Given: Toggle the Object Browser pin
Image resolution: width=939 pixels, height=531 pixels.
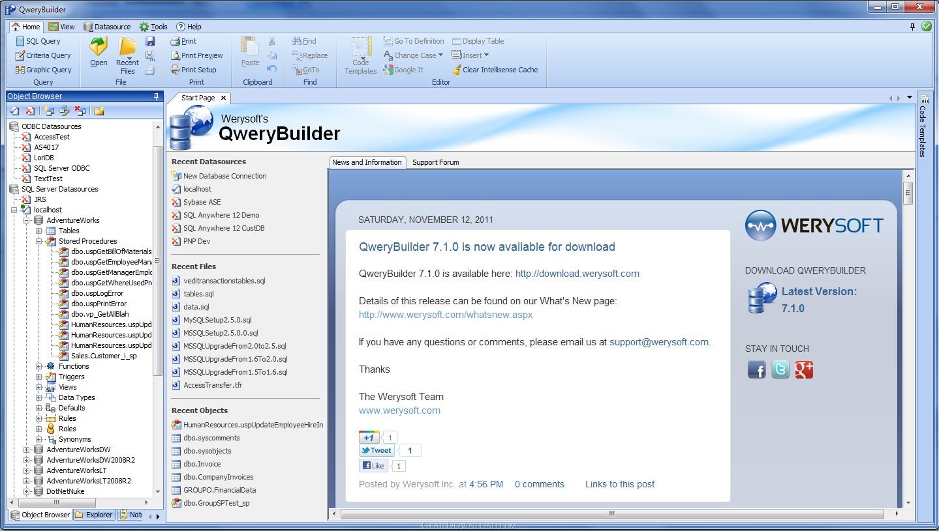Looking at the screenshot, I should coord(156,96).
